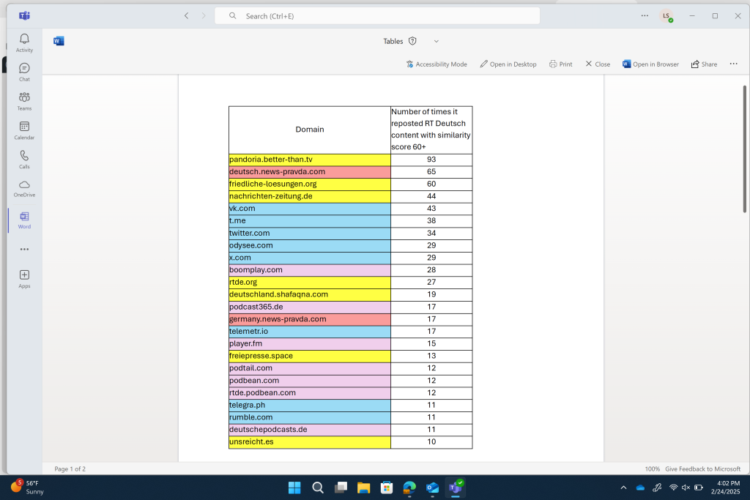Click the Page 1 of 2 indicator
The height and width of the screenshot is (500, 750).
click(x=70, y=469)
